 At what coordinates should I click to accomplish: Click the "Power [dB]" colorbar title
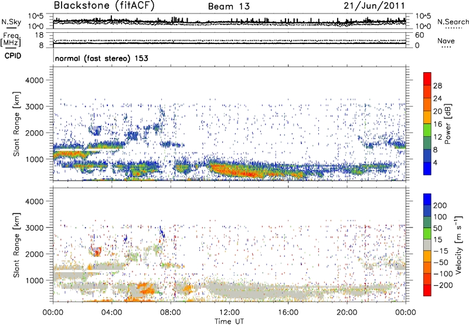click(x=448, y=124)
